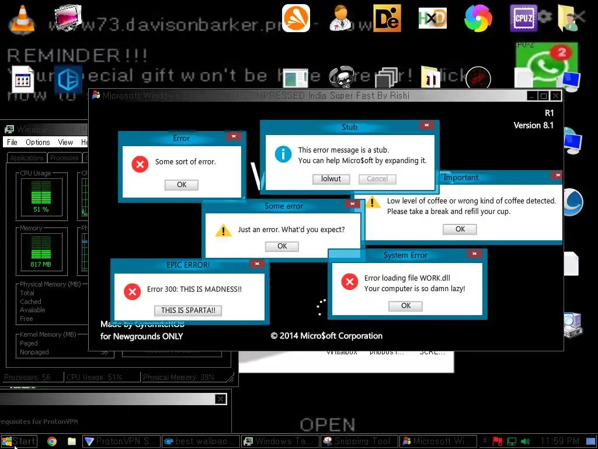This screenshot has width=598, height=449.
Task: Open the Options menu in Task Manager
Action: 38,142
